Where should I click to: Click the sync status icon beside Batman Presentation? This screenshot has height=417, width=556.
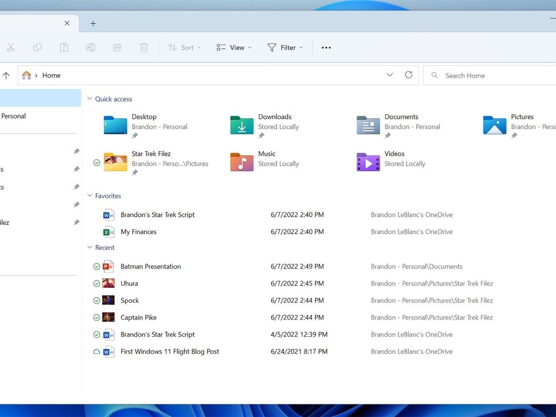[96, 267]
